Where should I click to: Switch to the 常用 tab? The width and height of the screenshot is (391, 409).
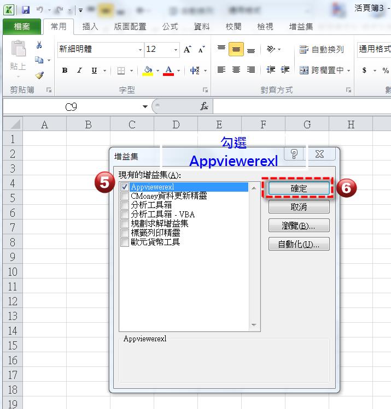[x=59, y=26]
